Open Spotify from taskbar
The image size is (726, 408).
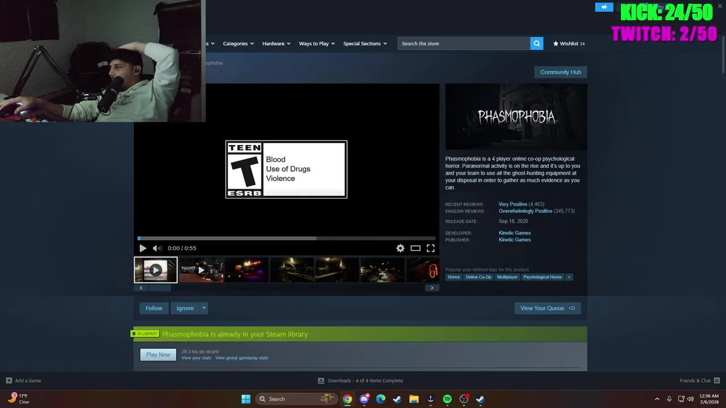(447, 399)
